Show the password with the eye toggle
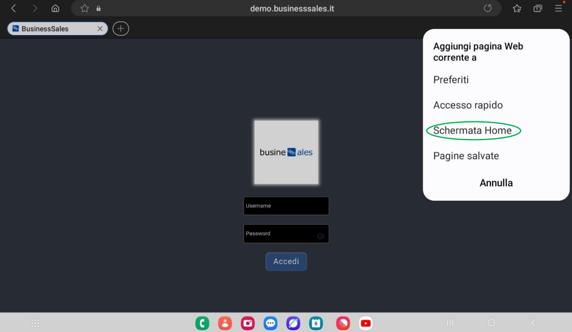This screenshot has width=572, height=332. coord(321,236)
